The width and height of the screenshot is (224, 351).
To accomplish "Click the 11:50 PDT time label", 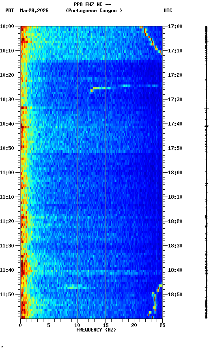I will click(7, 295).
